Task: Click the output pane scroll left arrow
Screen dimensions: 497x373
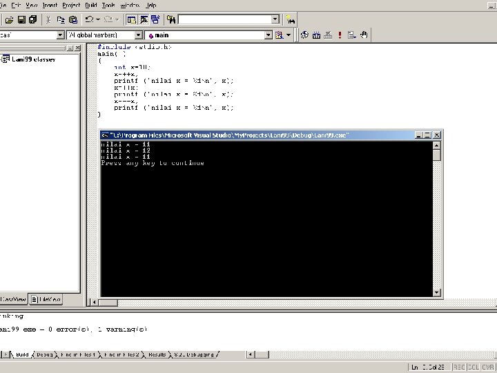Action: pos(250,354)
